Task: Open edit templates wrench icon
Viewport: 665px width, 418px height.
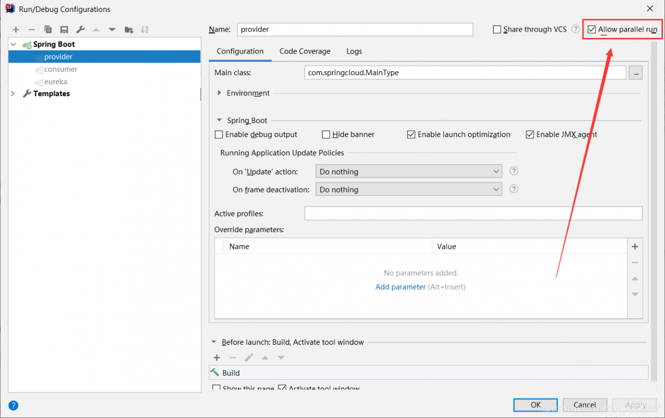Action: click(80, 30)
